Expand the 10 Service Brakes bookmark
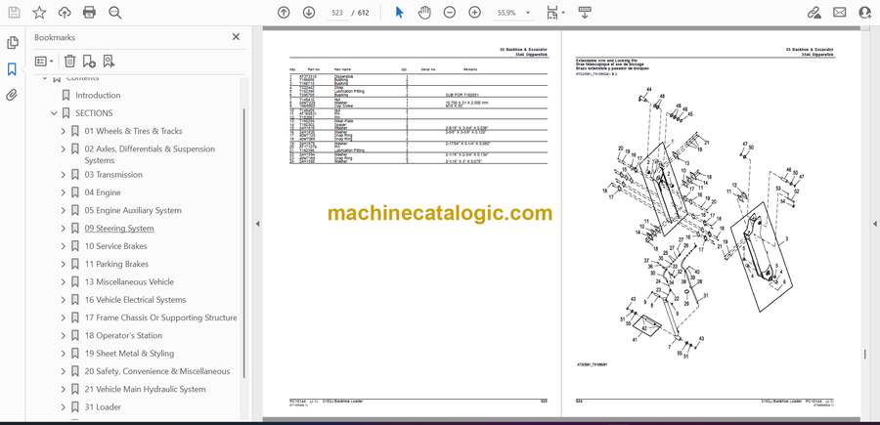 [63, 246]
